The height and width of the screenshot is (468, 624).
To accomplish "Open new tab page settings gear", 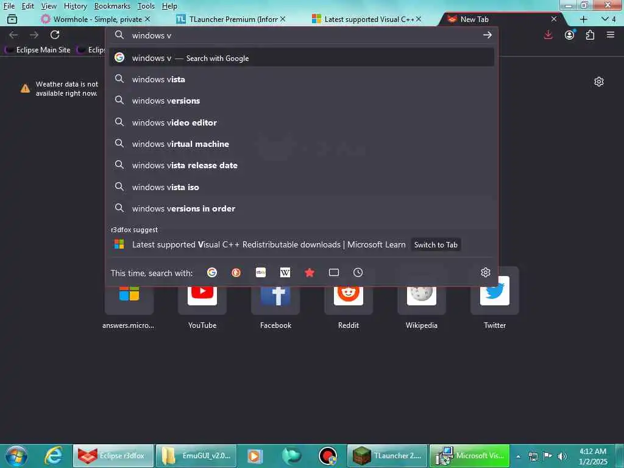I will coord(599,82).
